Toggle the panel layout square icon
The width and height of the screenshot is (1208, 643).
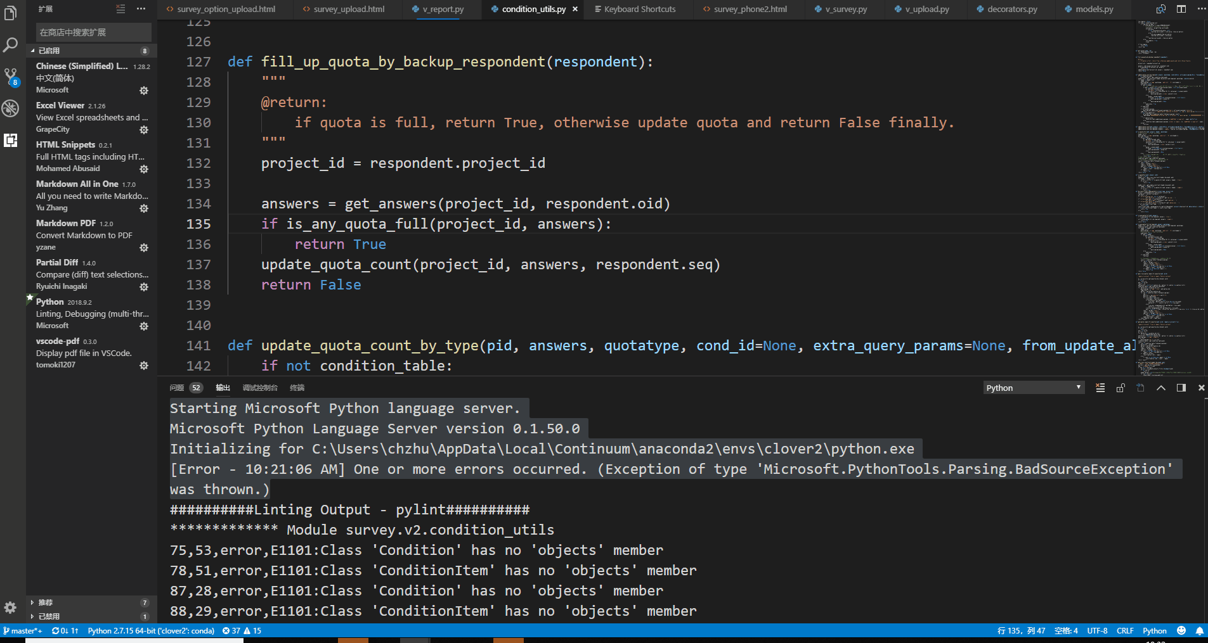[x=1180, y=388]
